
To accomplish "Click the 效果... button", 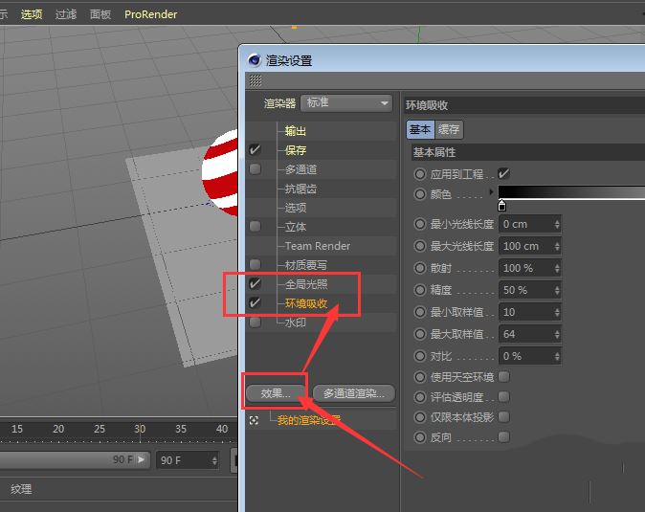I will click(275, 393).
